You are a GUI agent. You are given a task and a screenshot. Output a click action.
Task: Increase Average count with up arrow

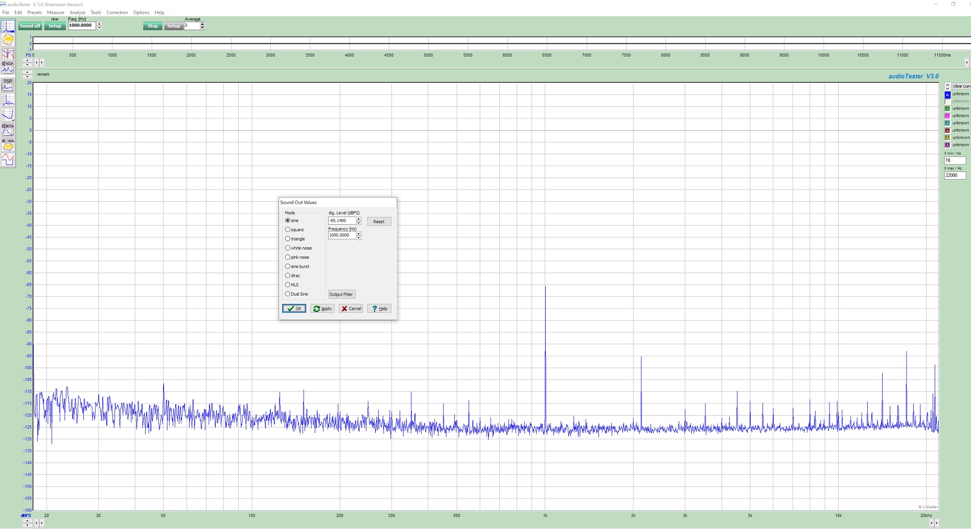[x=202, y=24]
